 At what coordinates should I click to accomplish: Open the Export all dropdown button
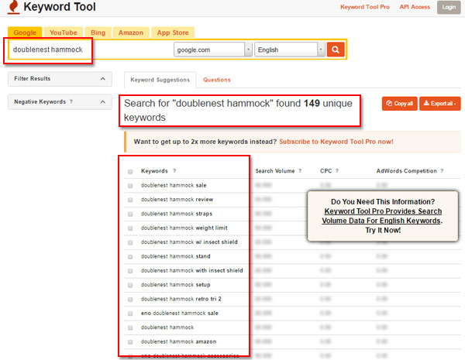tap(439, 104)
